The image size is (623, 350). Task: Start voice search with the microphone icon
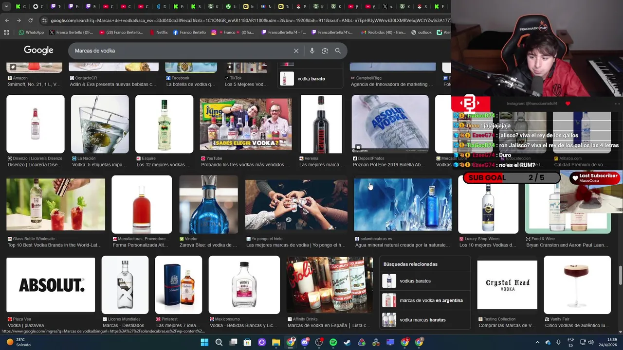point(312,51)
